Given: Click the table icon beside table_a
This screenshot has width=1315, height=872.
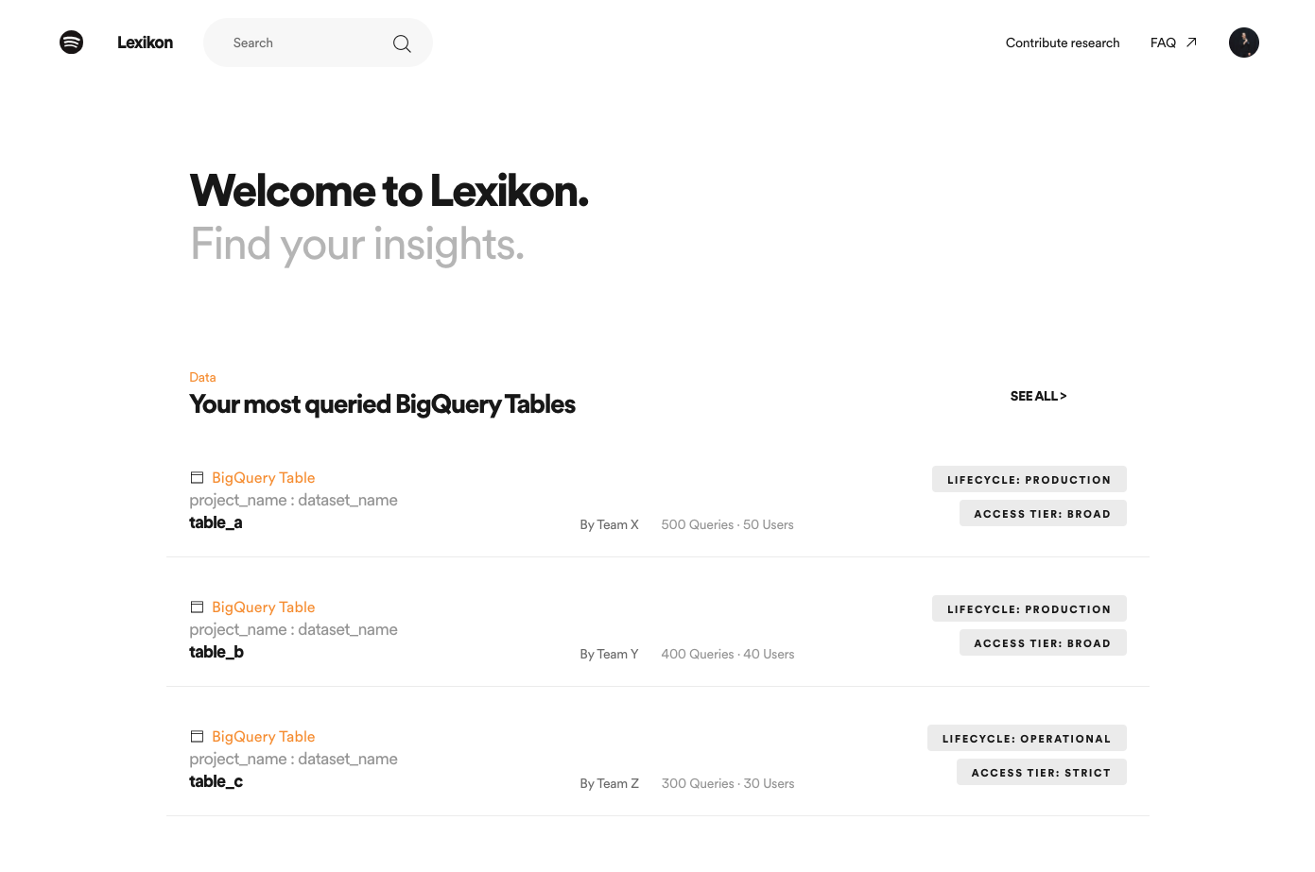Looking at the screenshot, I should click(x=197, y=477).
